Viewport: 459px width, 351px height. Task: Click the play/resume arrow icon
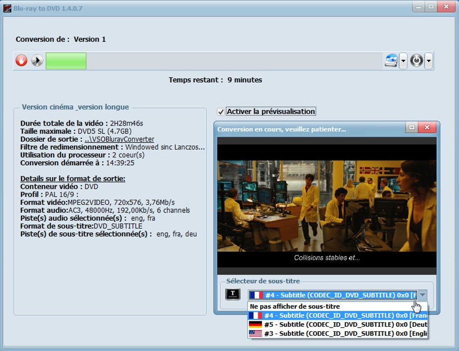click(x=37, y=61)
